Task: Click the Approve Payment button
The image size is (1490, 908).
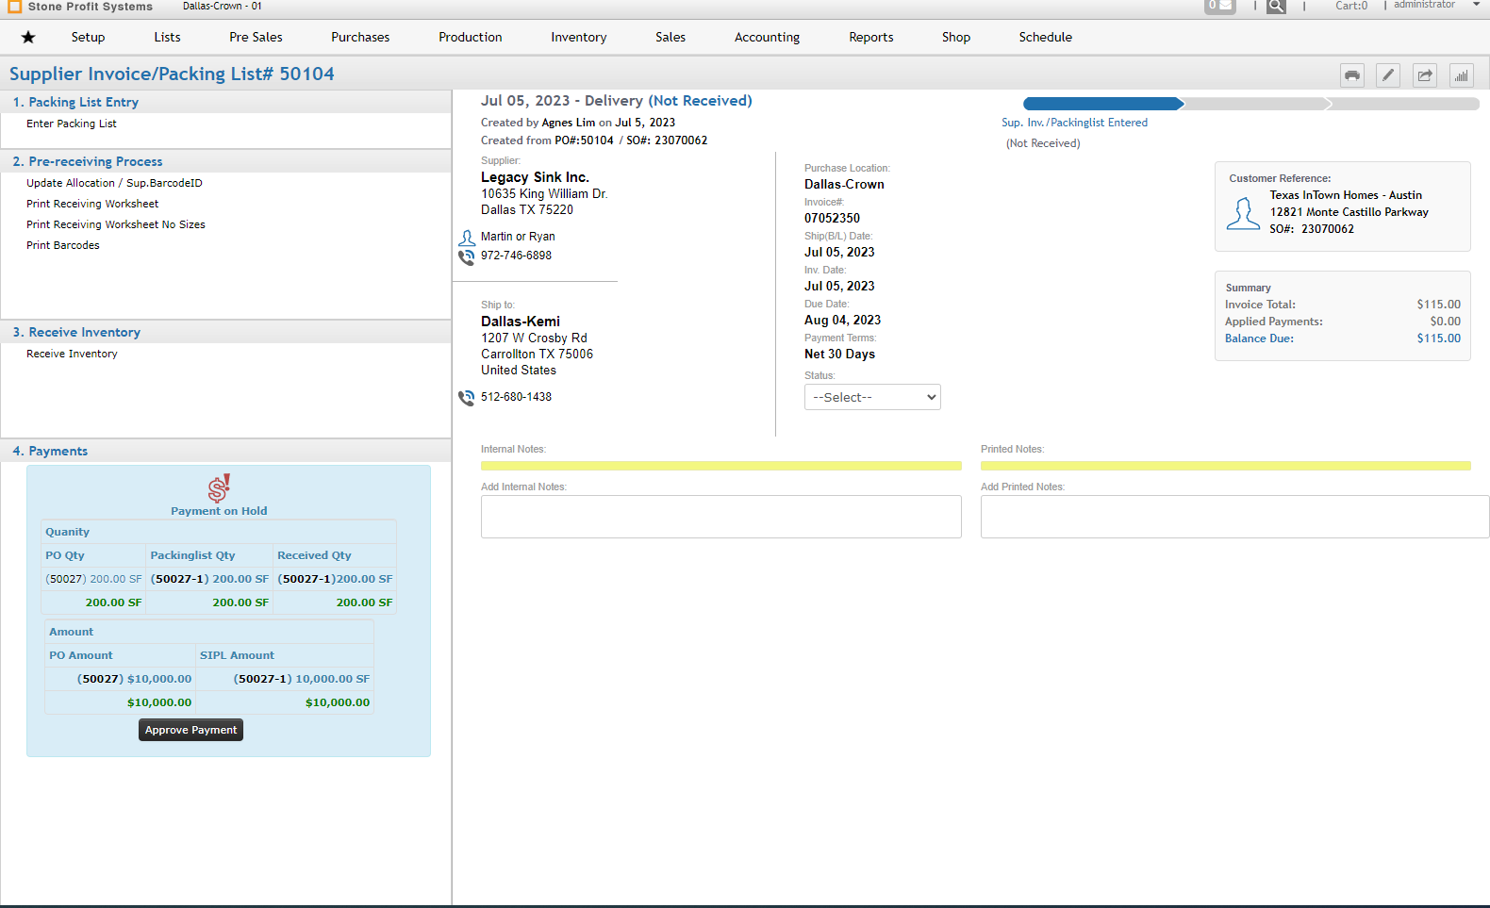Action: 190,730
